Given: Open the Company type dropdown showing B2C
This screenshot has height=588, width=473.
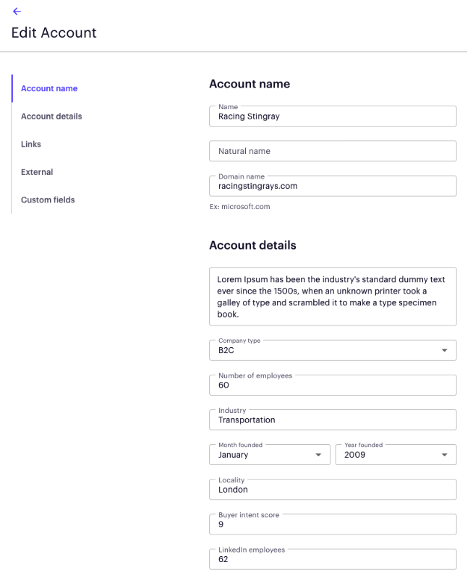Looking at the screenshot, I should pos(333,350).
